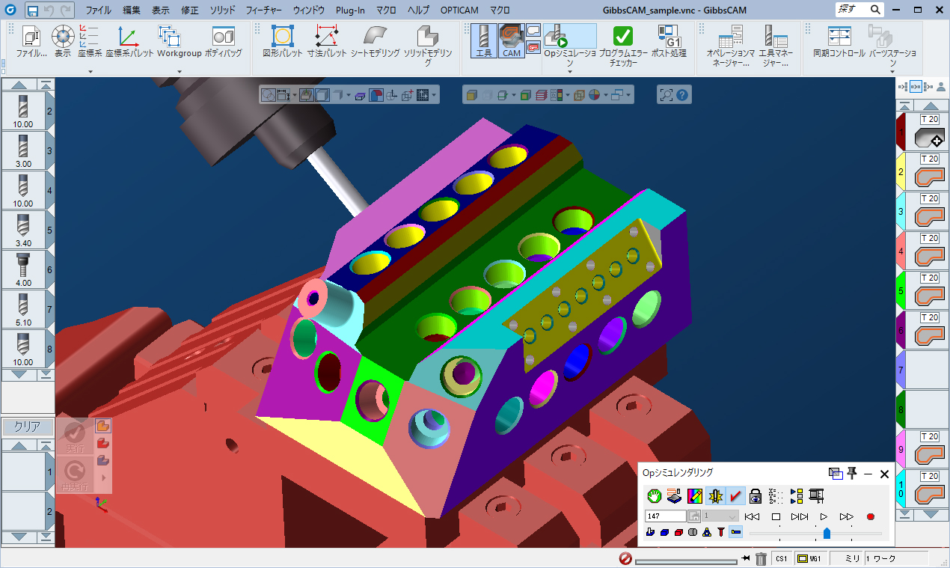Open ポスト処理 post processing
This screenshot has width=950, height=568.
point(669,42)
